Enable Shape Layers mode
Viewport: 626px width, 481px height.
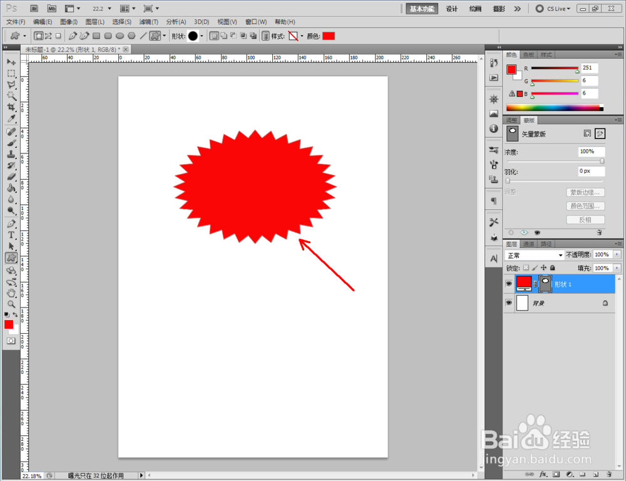pos(38,36)
